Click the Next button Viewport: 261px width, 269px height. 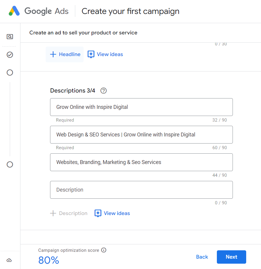[x=231, y=257]
